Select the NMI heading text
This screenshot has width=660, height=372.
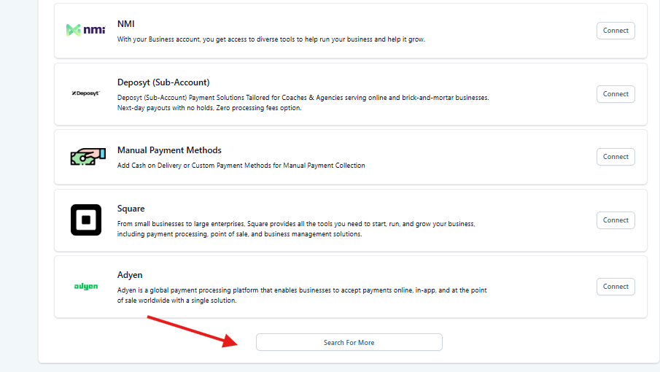click(127, 24)
